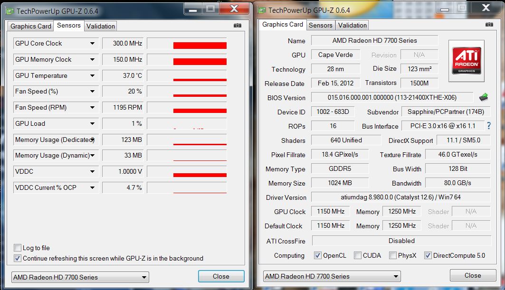Click the 37.0 °C temperature value
505x290 pixels.
coord(123,75)
